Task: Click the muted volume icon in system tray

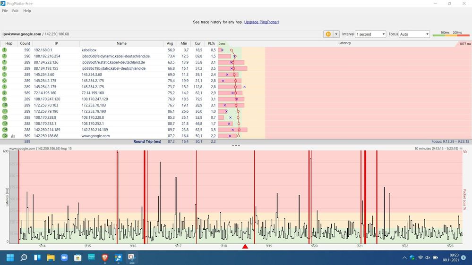Action: pyautogui.click(x=428, y=257)
